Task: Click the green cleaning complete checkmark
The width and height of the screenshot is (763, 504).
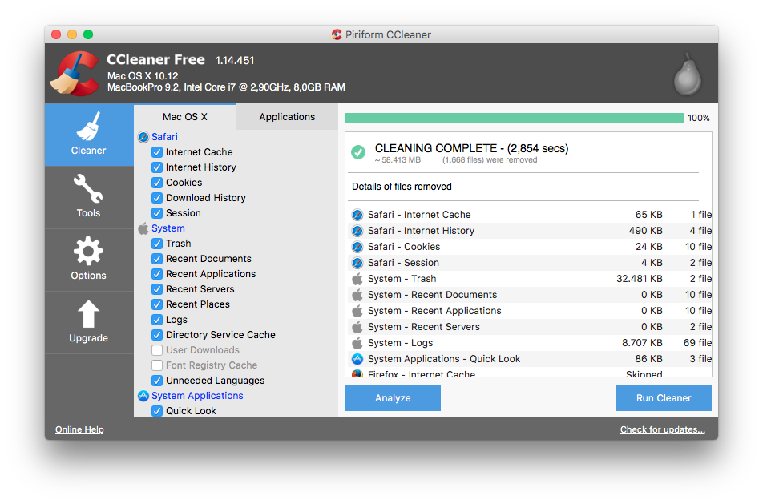Action: click(x=358, y=151)
